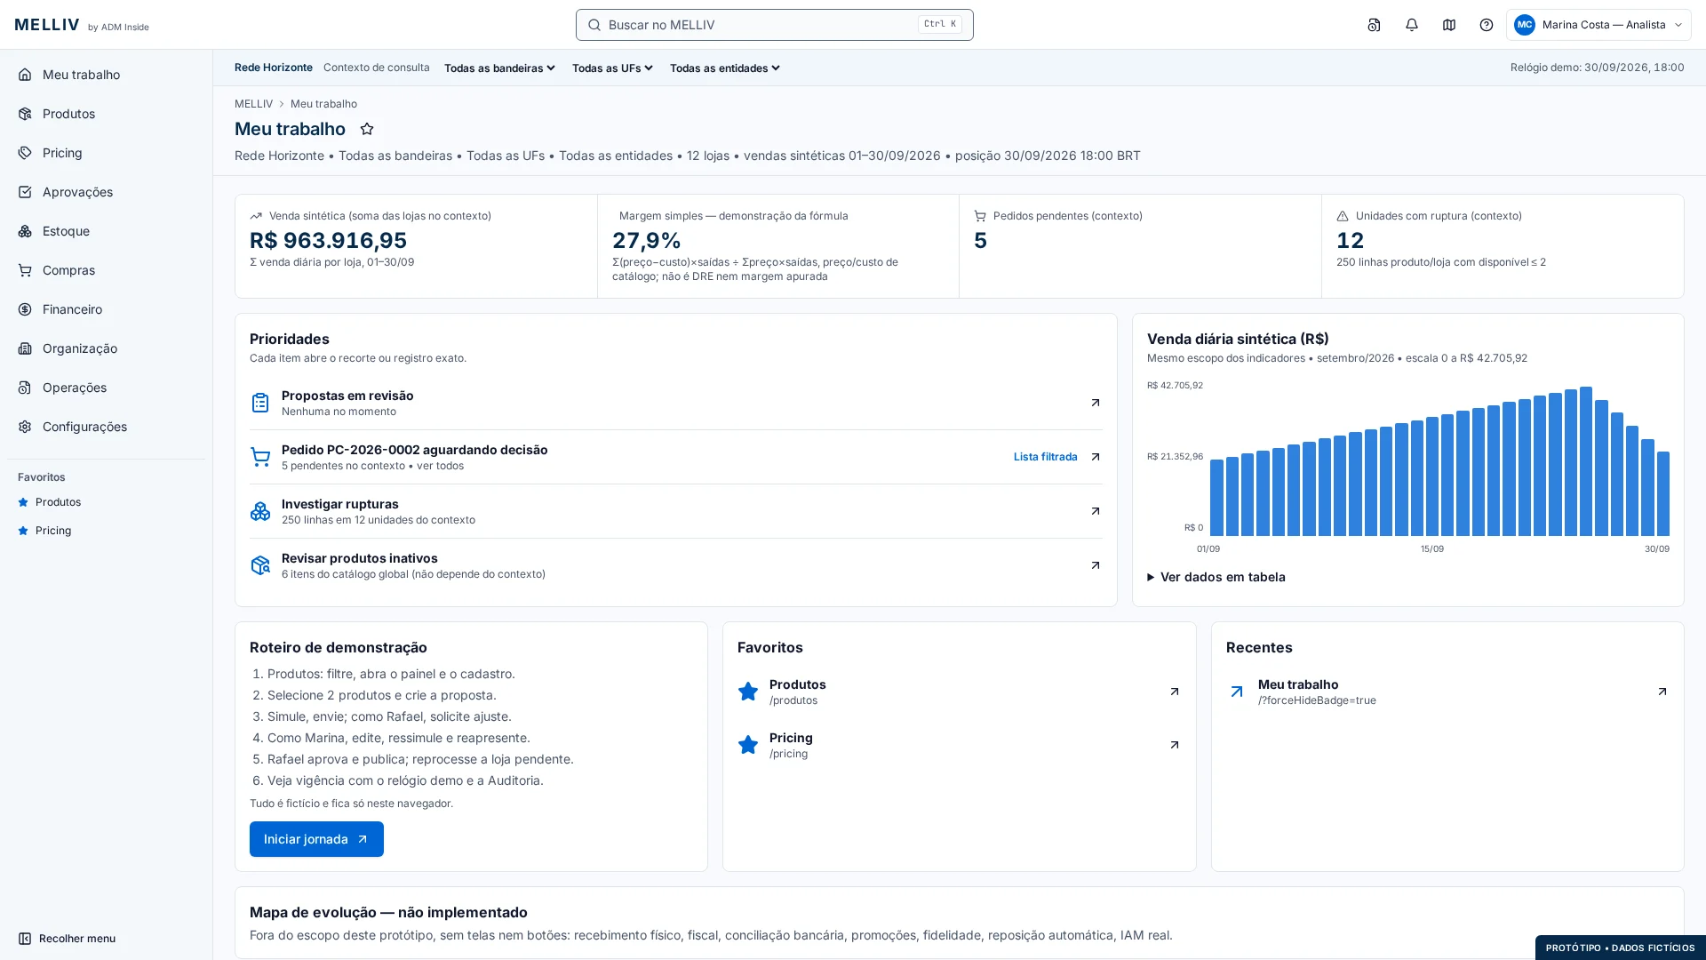This screenshot has width=1706, height=960.
Task: Unfavorite Pricing star in Favoritos card
Action: coord(748,745)
